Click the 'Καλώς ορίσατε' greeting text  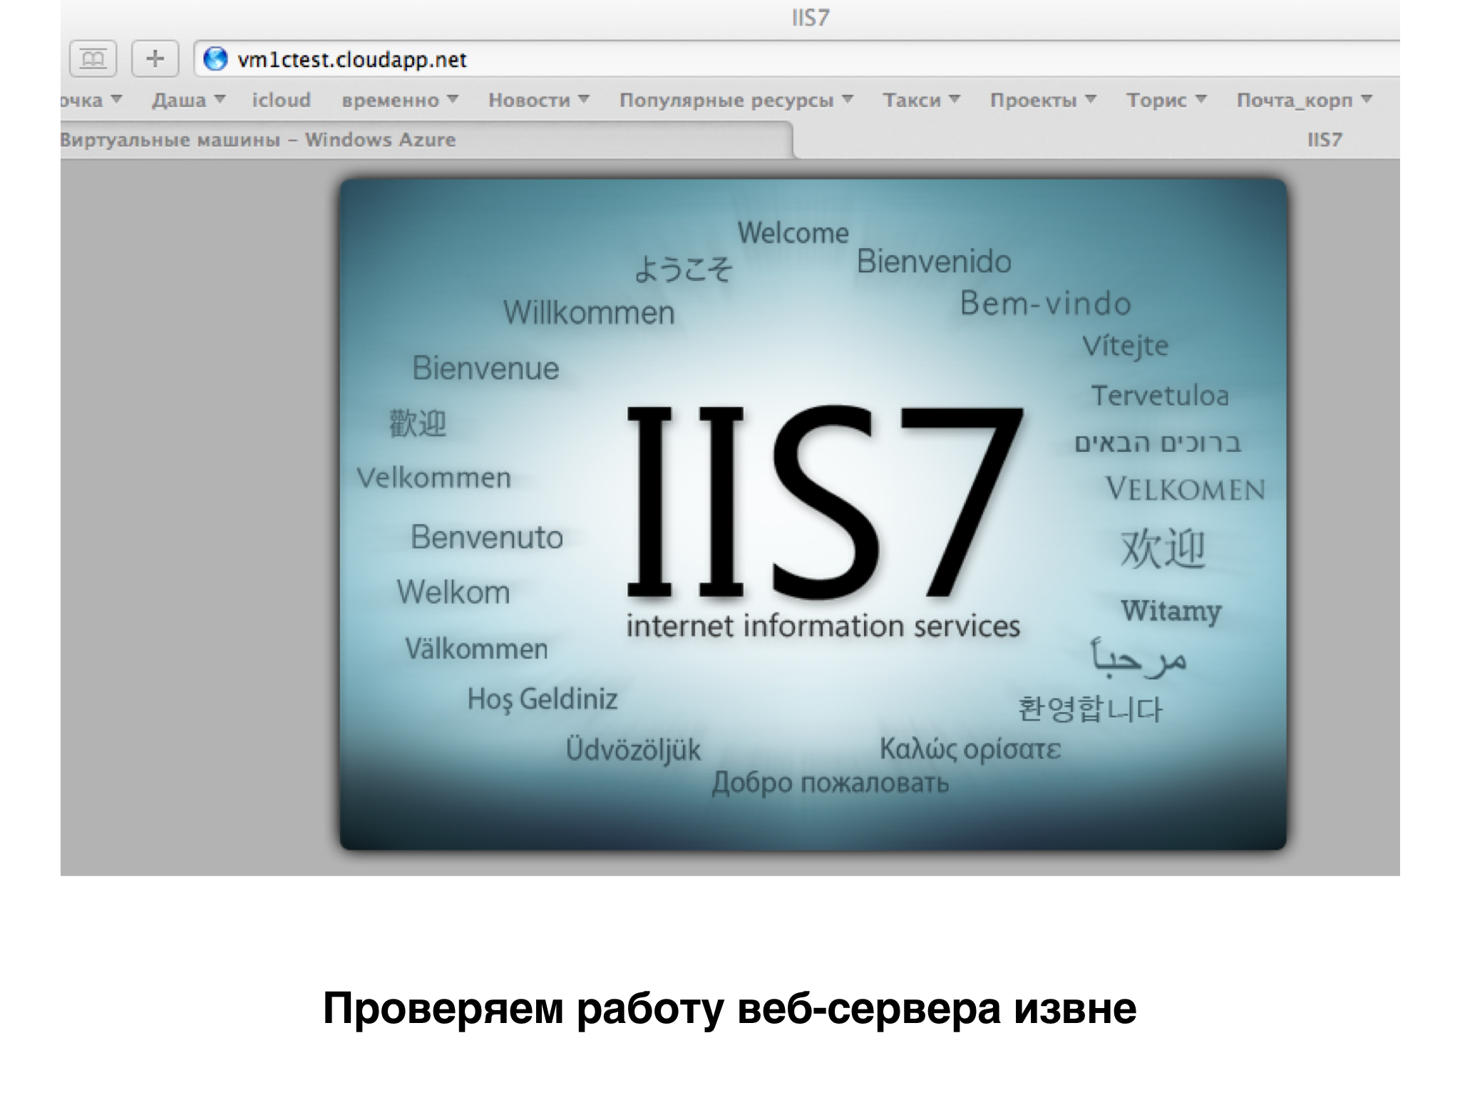(970, 749)
